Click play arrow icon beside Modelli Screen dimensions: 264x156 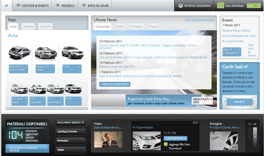(x=58, y=6)
